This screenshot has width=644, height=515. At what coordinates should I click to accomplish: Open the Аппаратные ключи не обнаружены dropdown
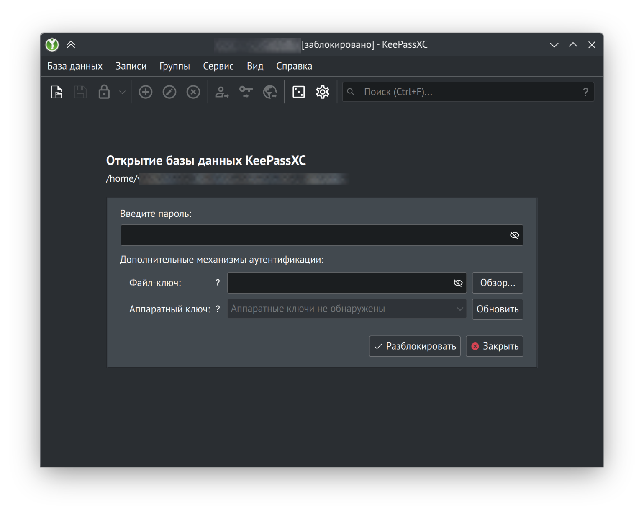[347, 309]
